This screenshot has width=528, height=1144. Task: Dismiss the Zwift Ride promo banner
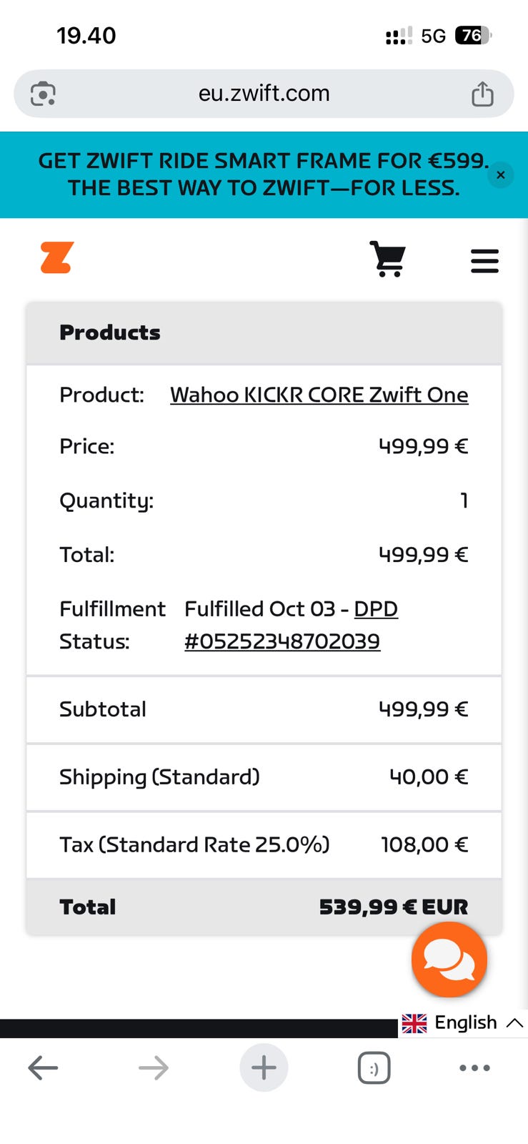500,175
